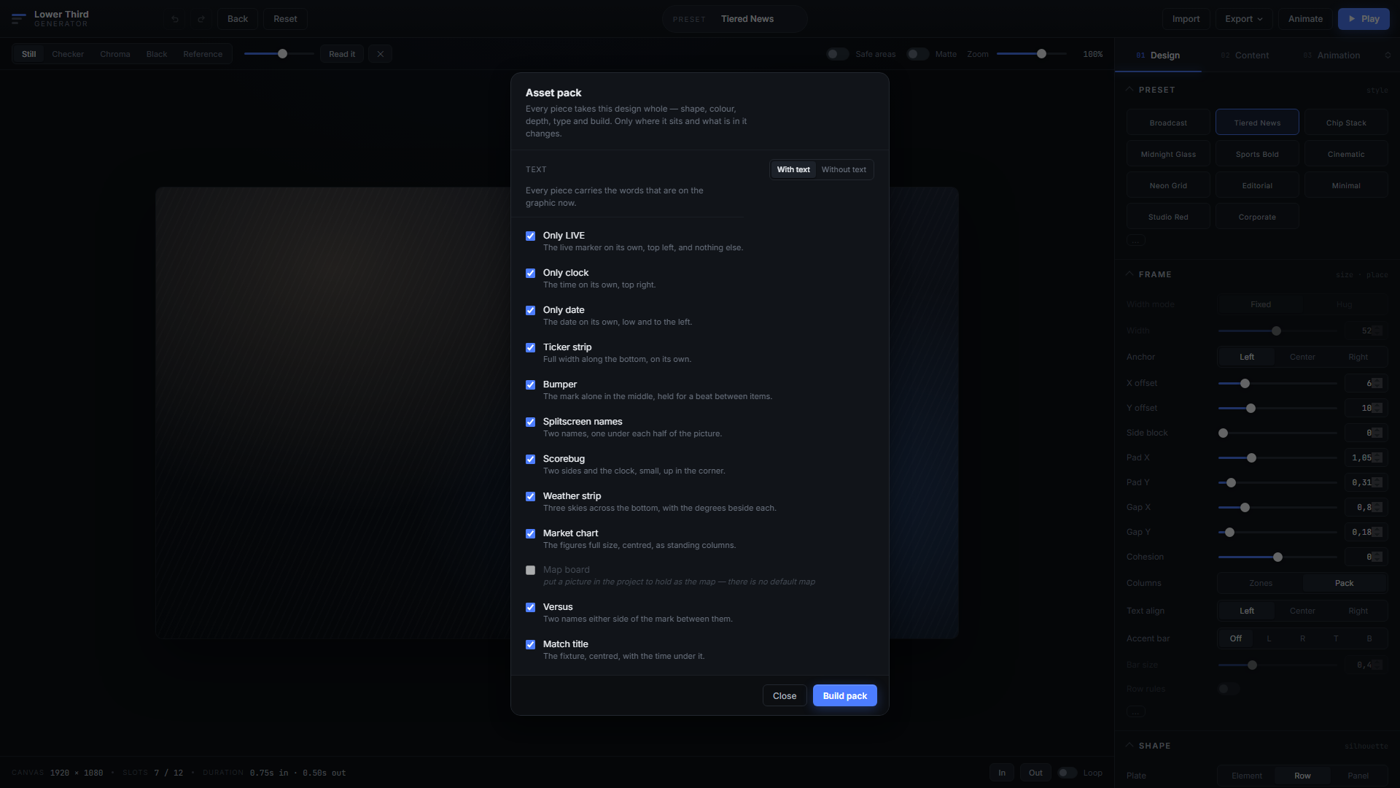Select the Without text option
1400x788 pixels.
coord(844,170)
